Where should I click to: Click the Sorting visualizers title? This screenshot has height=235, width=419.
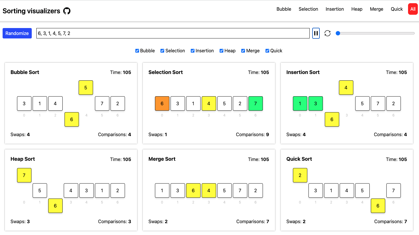pyautogui.click(x=31, y=11)
